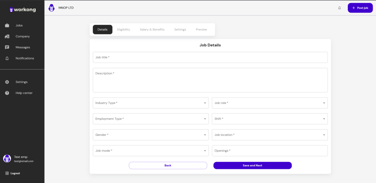376x183 pixels.
Task: Click the Jobs briefcase icon in sidebar
Action: (7, 25)
